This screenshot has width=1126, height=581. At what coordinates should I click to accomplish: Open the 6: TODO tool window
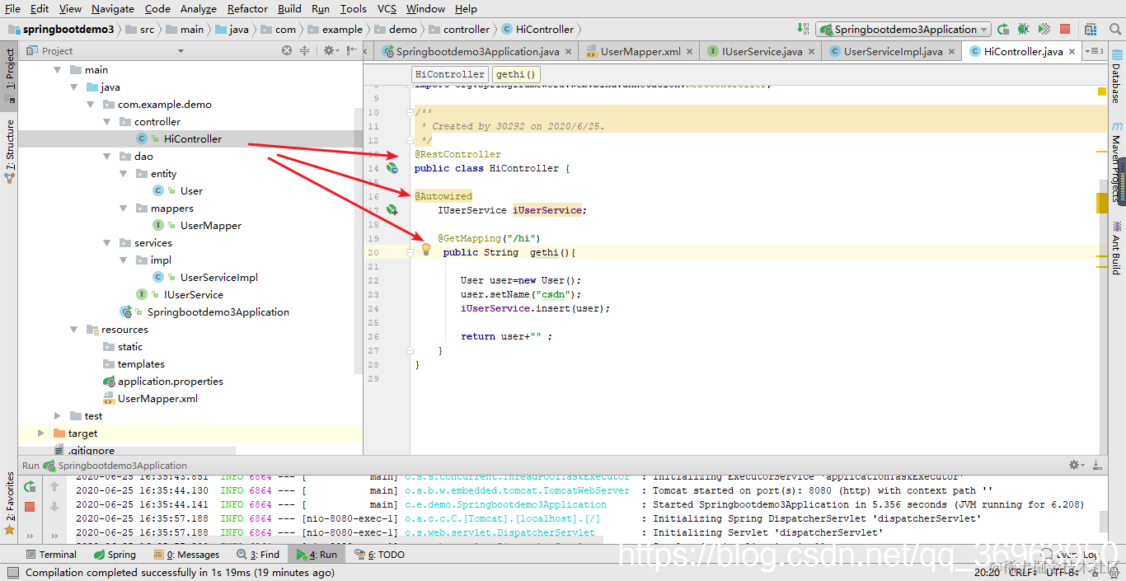tap(379, 555)
